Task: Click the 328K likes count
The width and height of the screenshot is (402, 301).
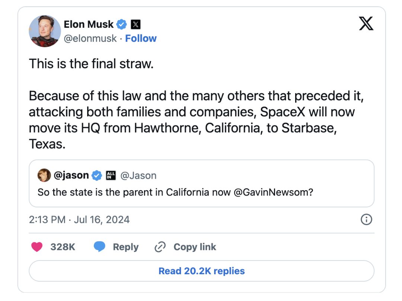Action: coord(63,247)
